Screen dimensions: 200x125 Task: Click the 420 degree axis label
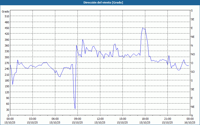click(7, 34)
